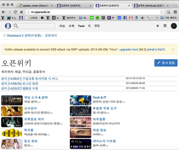Screen dimensions: 179x150
Task: Open the 젠장 navigation menu
Action: pos(97,26)
